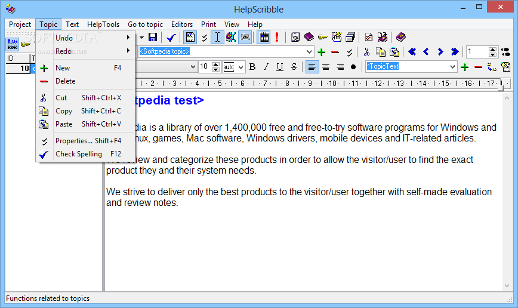The height and width of the screenshot is (308, 518).
Task: Click the green plus next to TopicText
Action: pyautogui.click(x=464, y=67)
